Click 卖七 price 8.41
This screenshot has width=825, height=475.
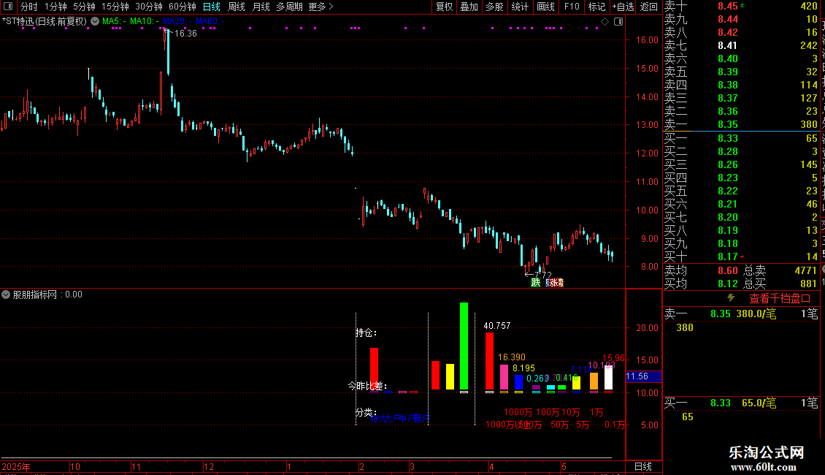[728, 45]
